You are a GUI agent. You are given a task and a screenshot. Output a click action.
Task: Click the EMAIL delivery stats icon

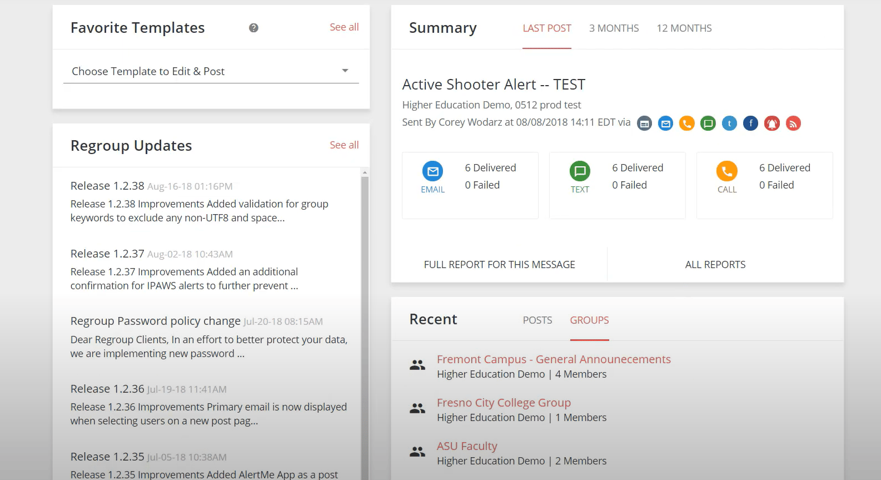click(x=432, y=171)
